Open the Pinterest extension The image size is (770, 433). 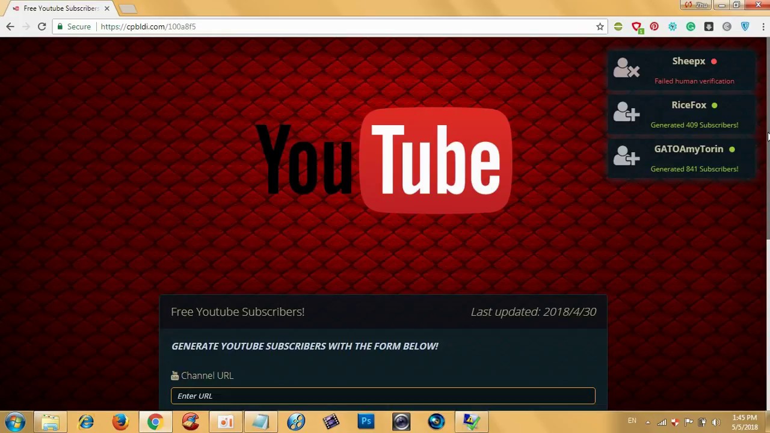pos(654,26)
